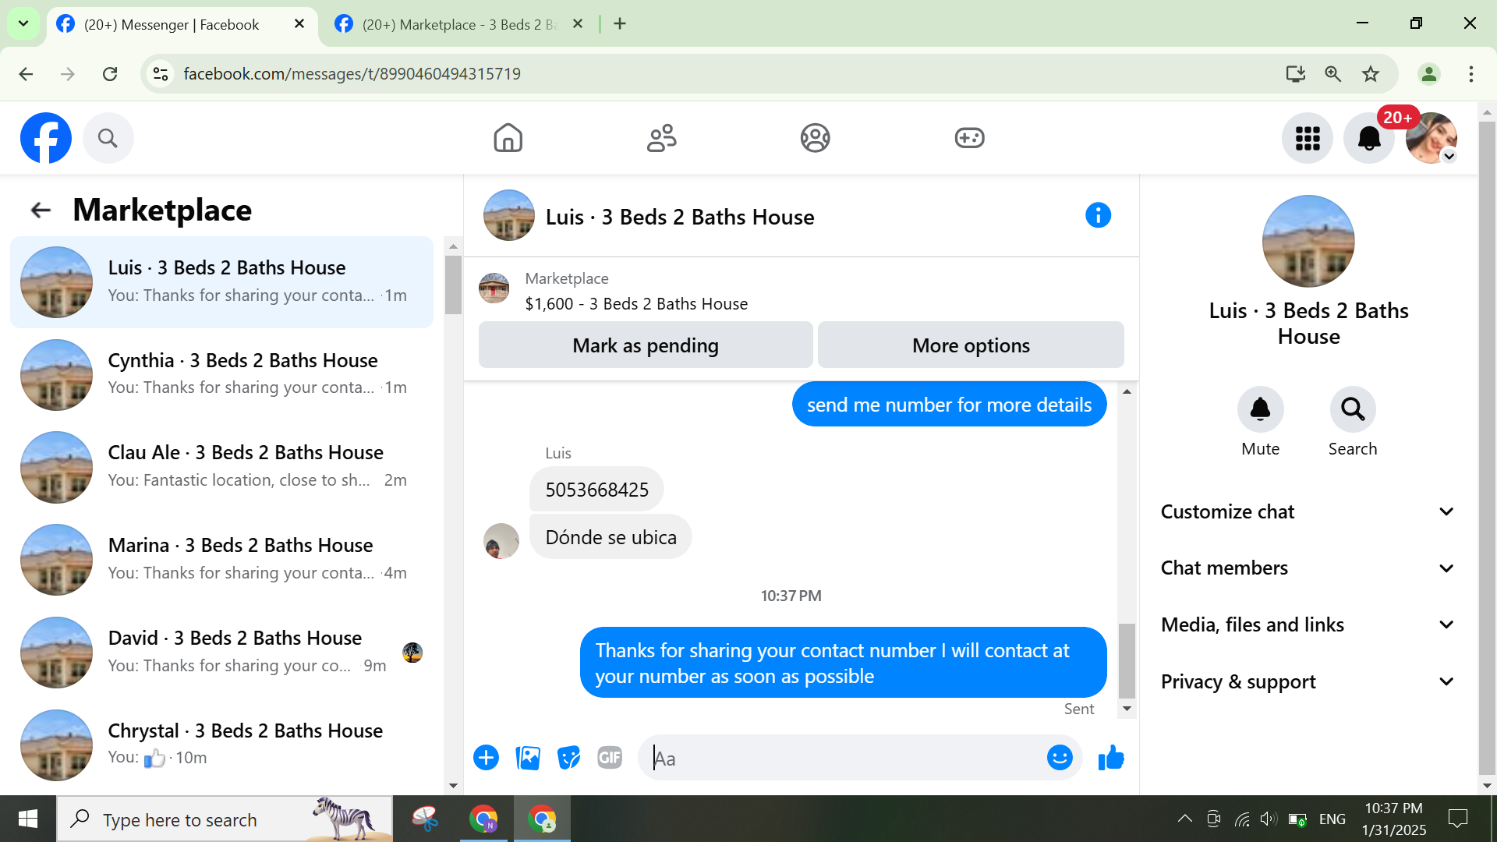Click David's seen-by avatar in the chat list

(x=412, y=653)
